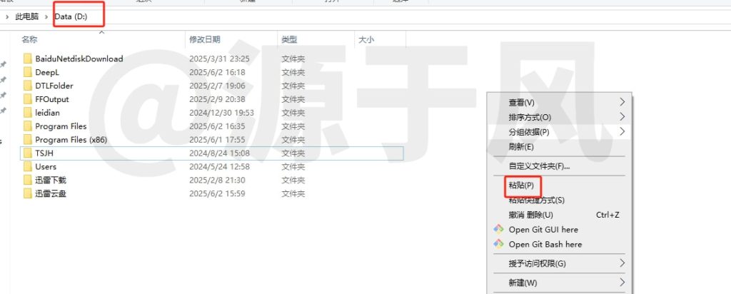Click the DTLFolder folder name
Screen dimensions: 731x294
click(54, 86)
